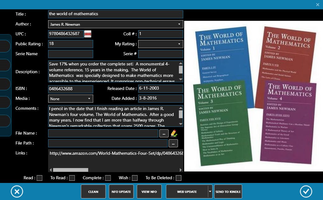Open the Media dropdown set to None

71,99
